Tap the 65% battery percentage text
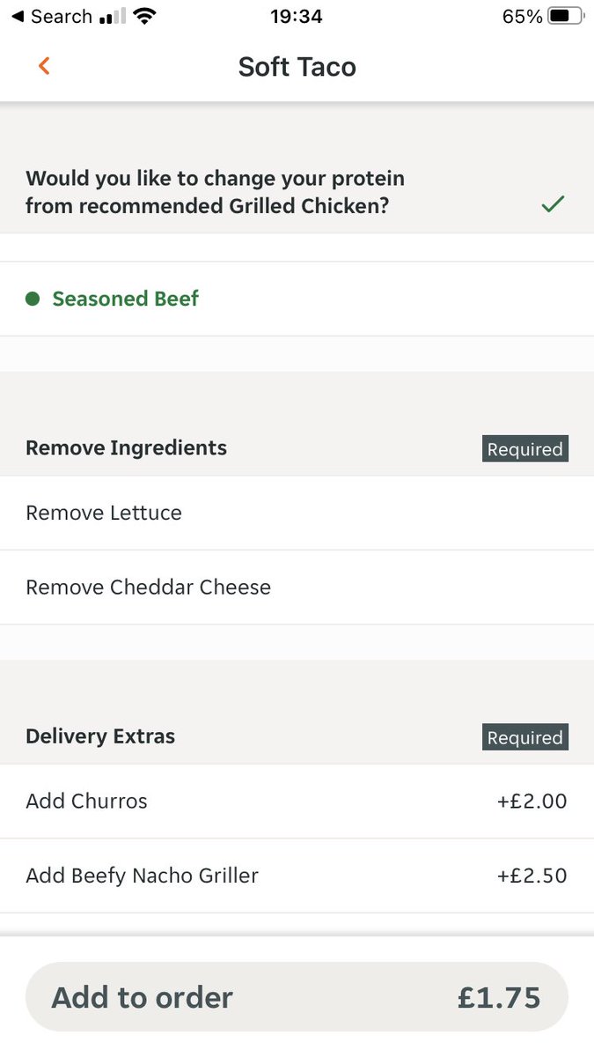594x1057 pixels. (x=522, y=17)
